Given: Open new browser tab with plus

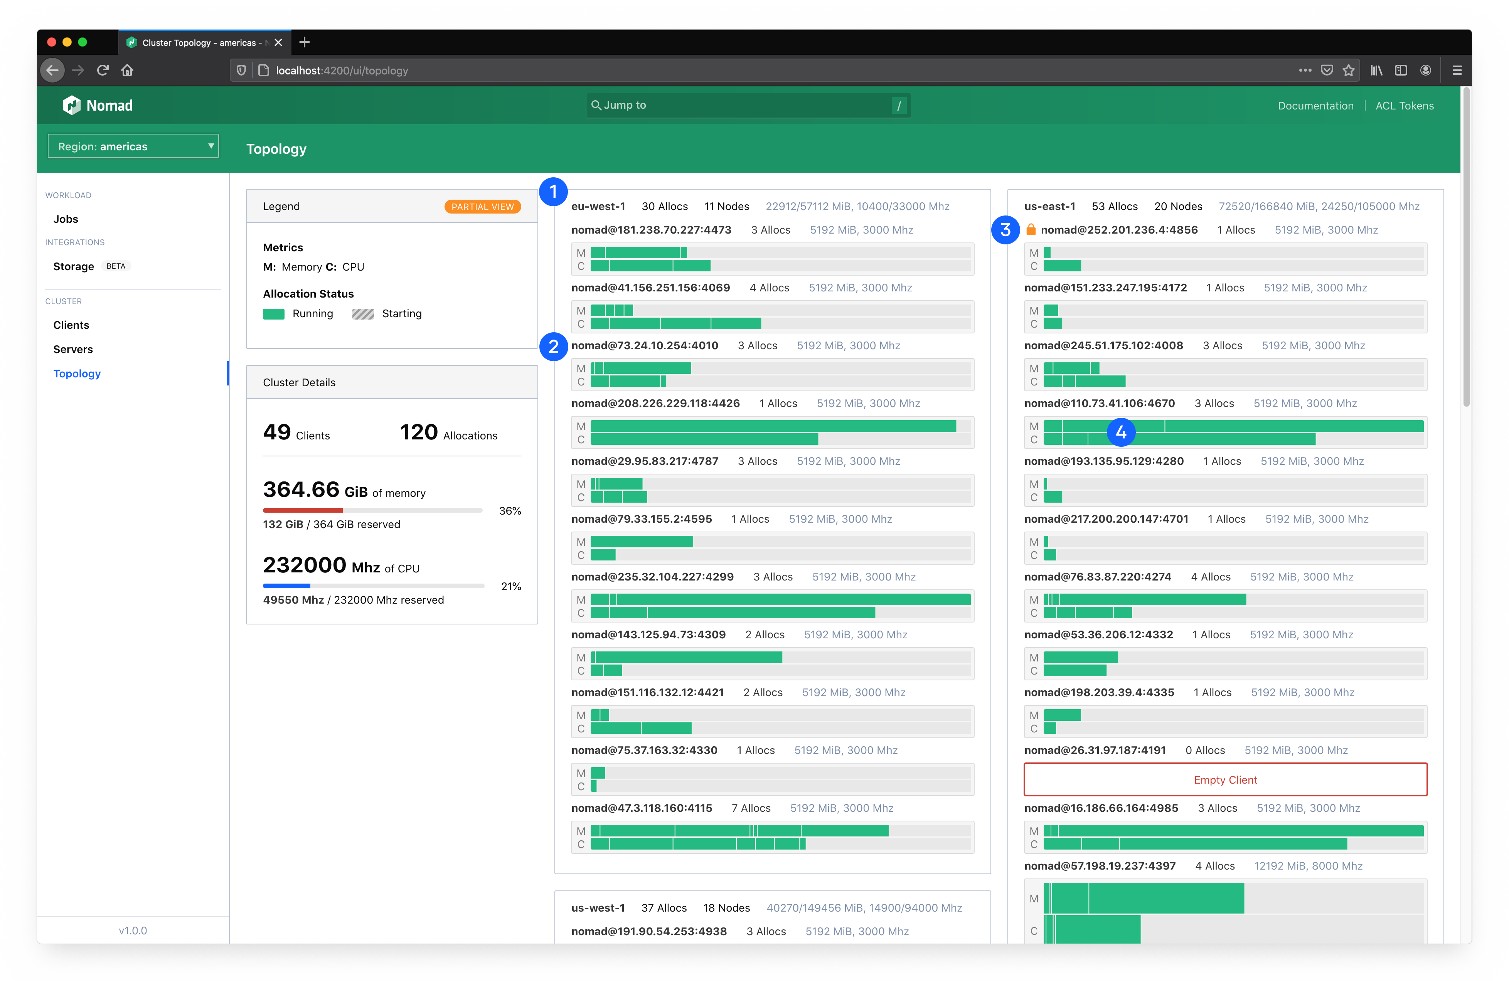Looking at the screenshot, I should (x=305, y=42).
